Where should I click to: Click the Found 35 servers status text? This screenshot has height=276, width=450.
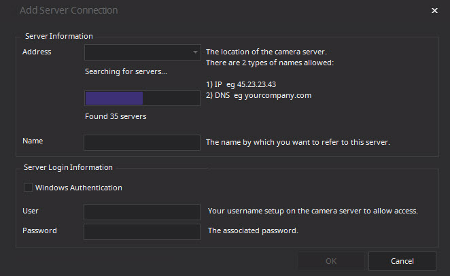point(116,116)
